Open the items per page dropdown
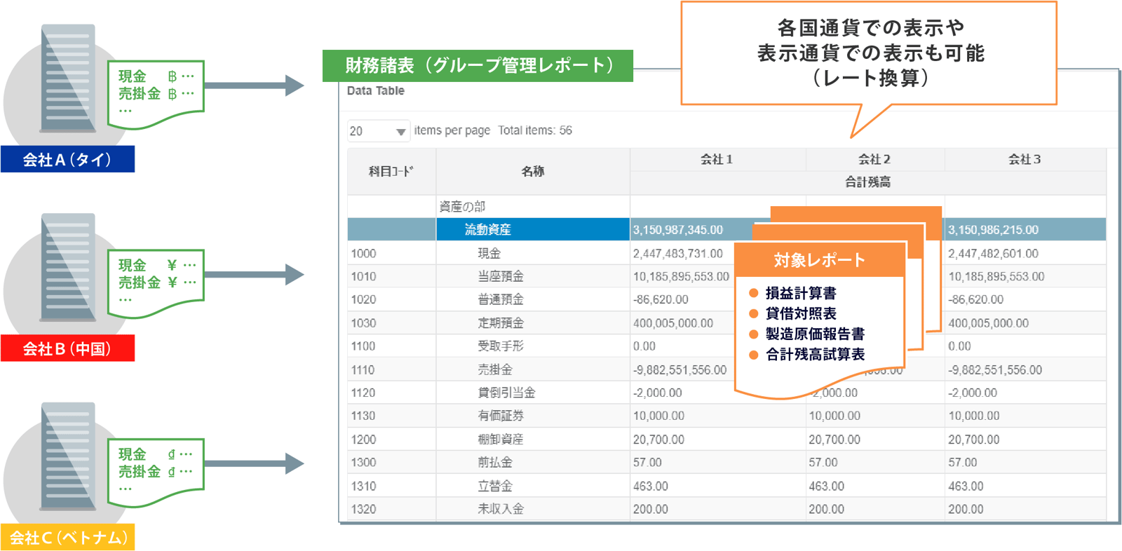Image resolution: width=1122 pixels, height=551 pixels. (x=378, y=131)
